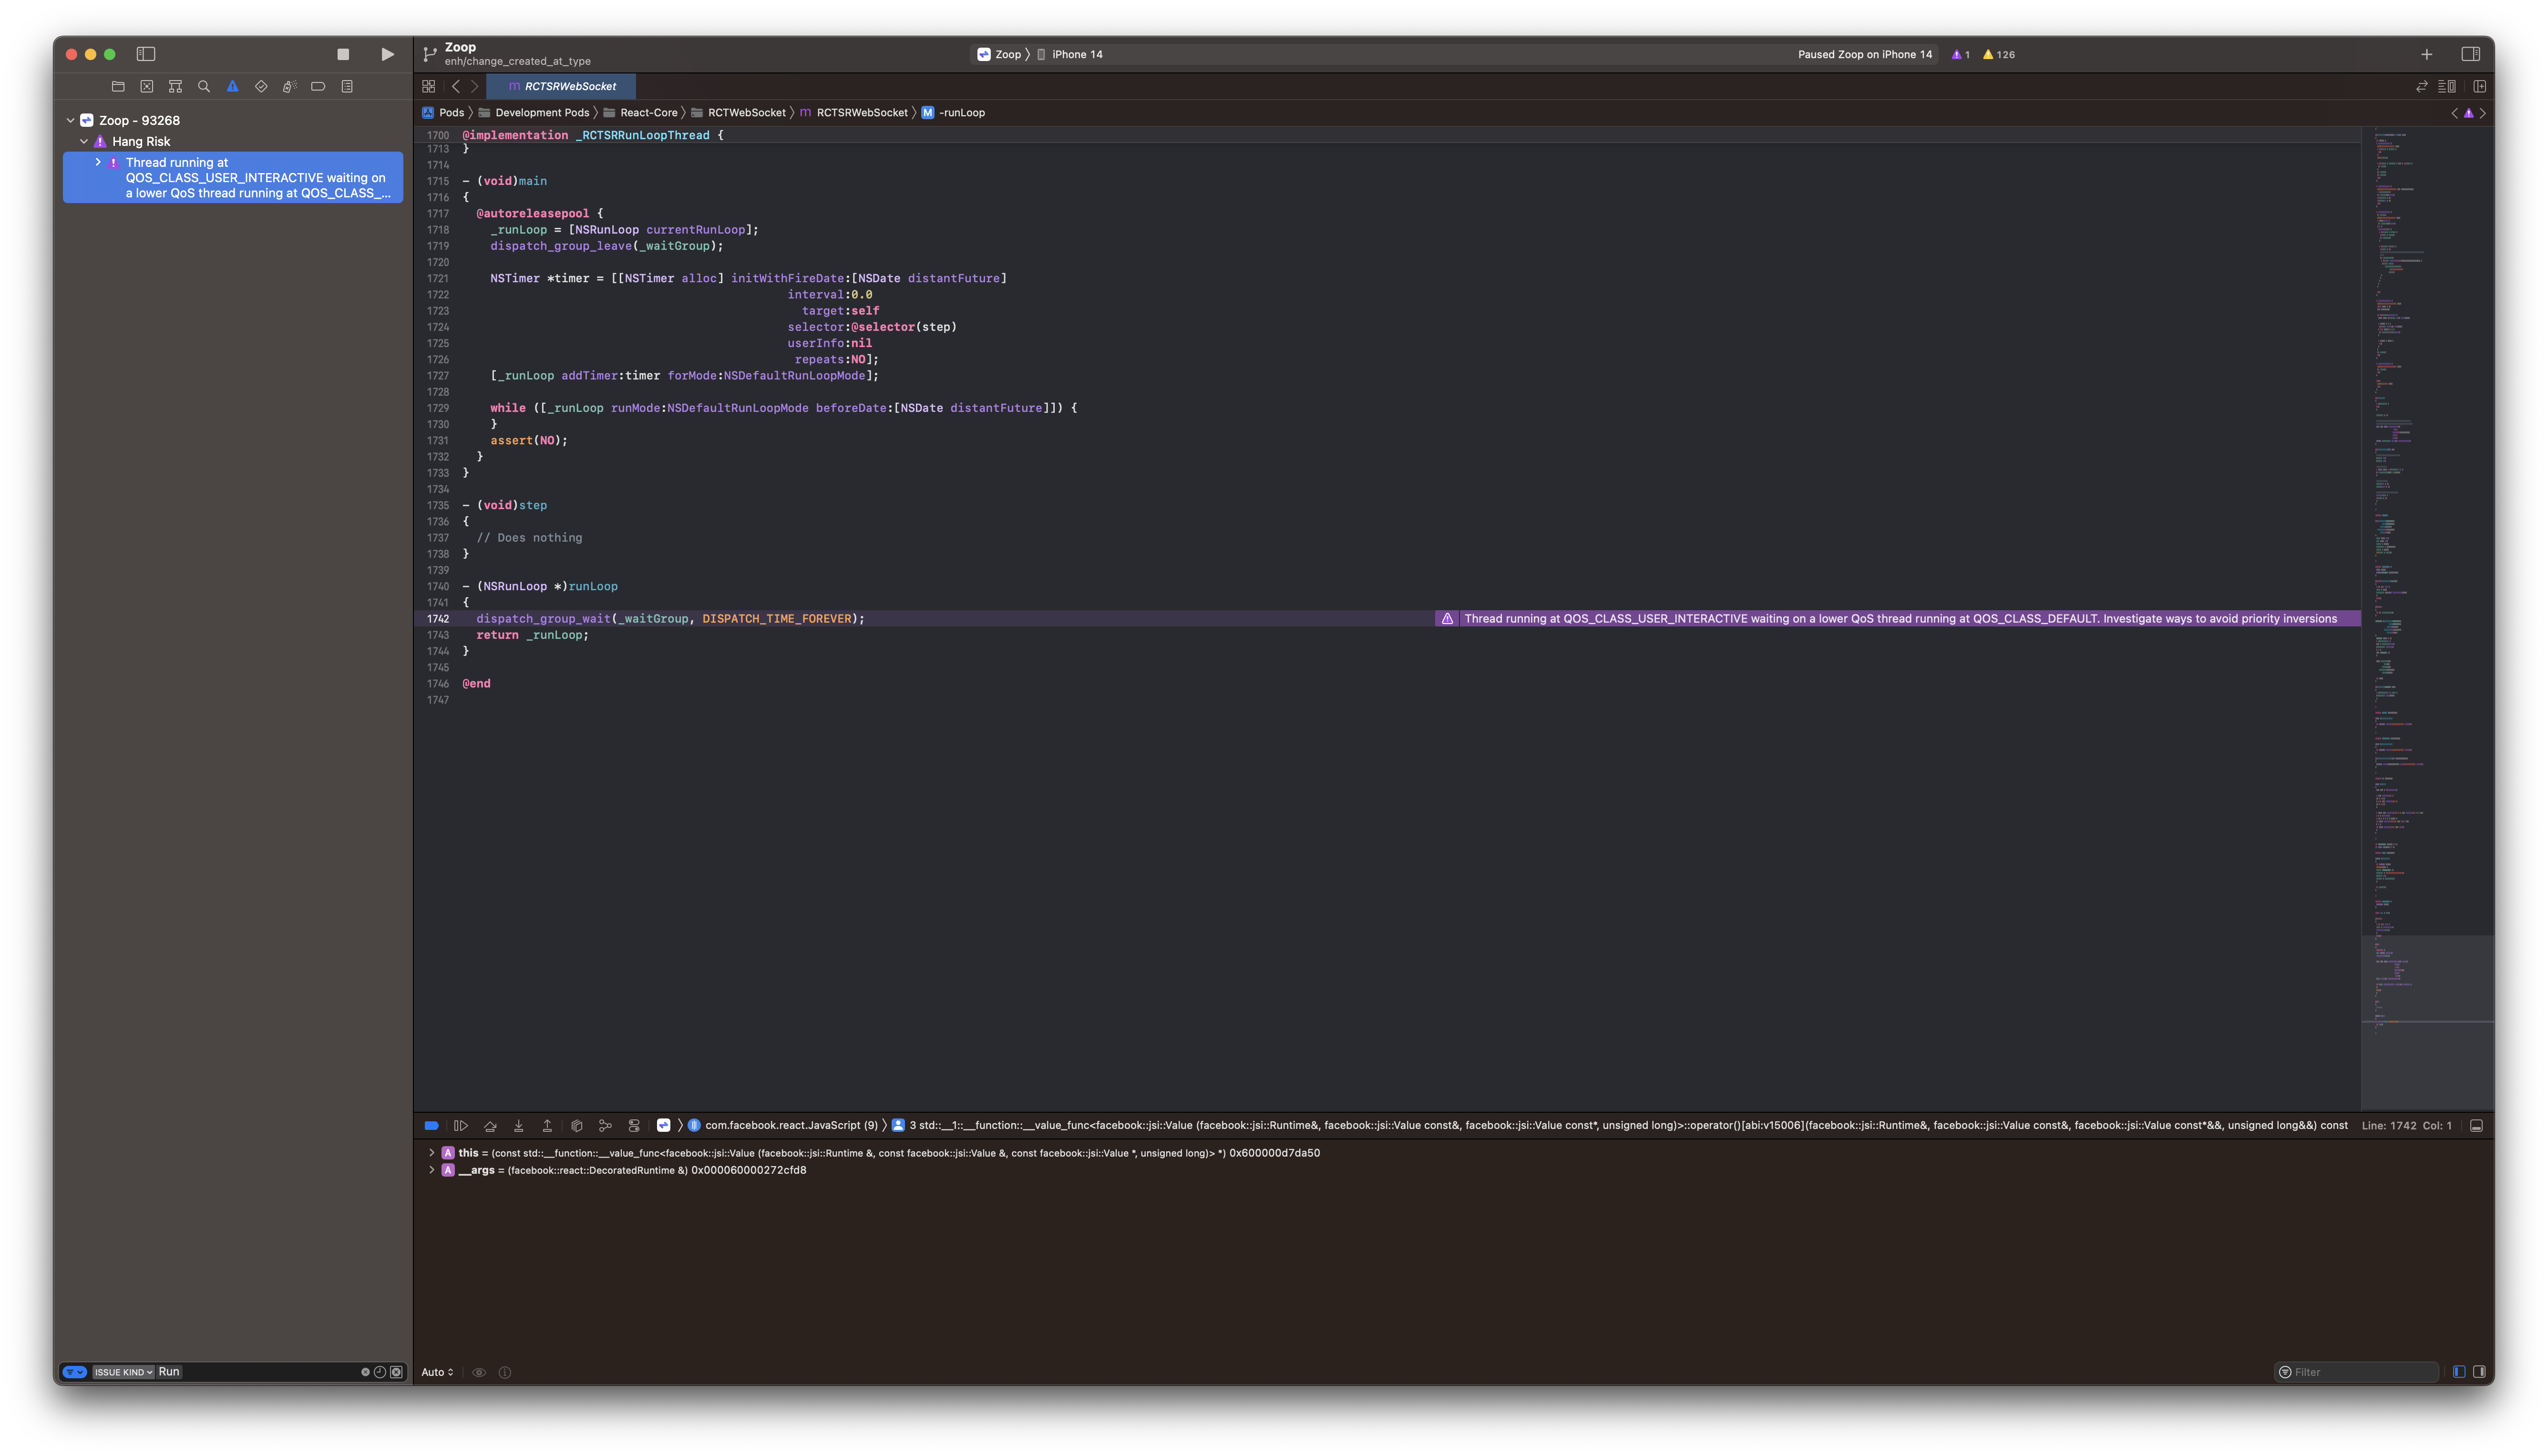This screenshot has width=2548, height=1456.
Task: Select the Zoop process in debug bar
Action: click(x=663, y=1125)
